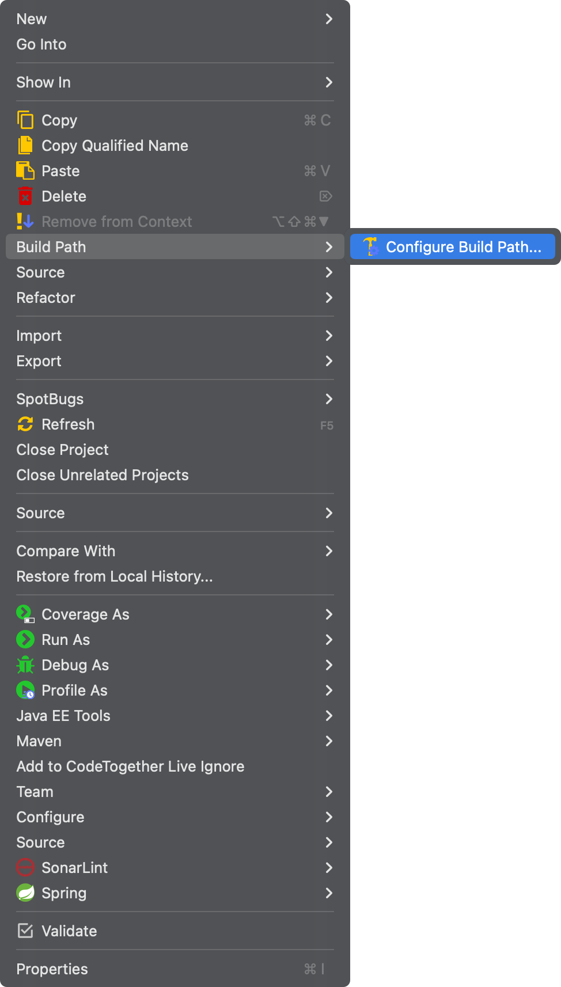This screenshot has width=561, height=987.
Task: Click the yellow Refresh arrows icon
Action: pos(25,424)
